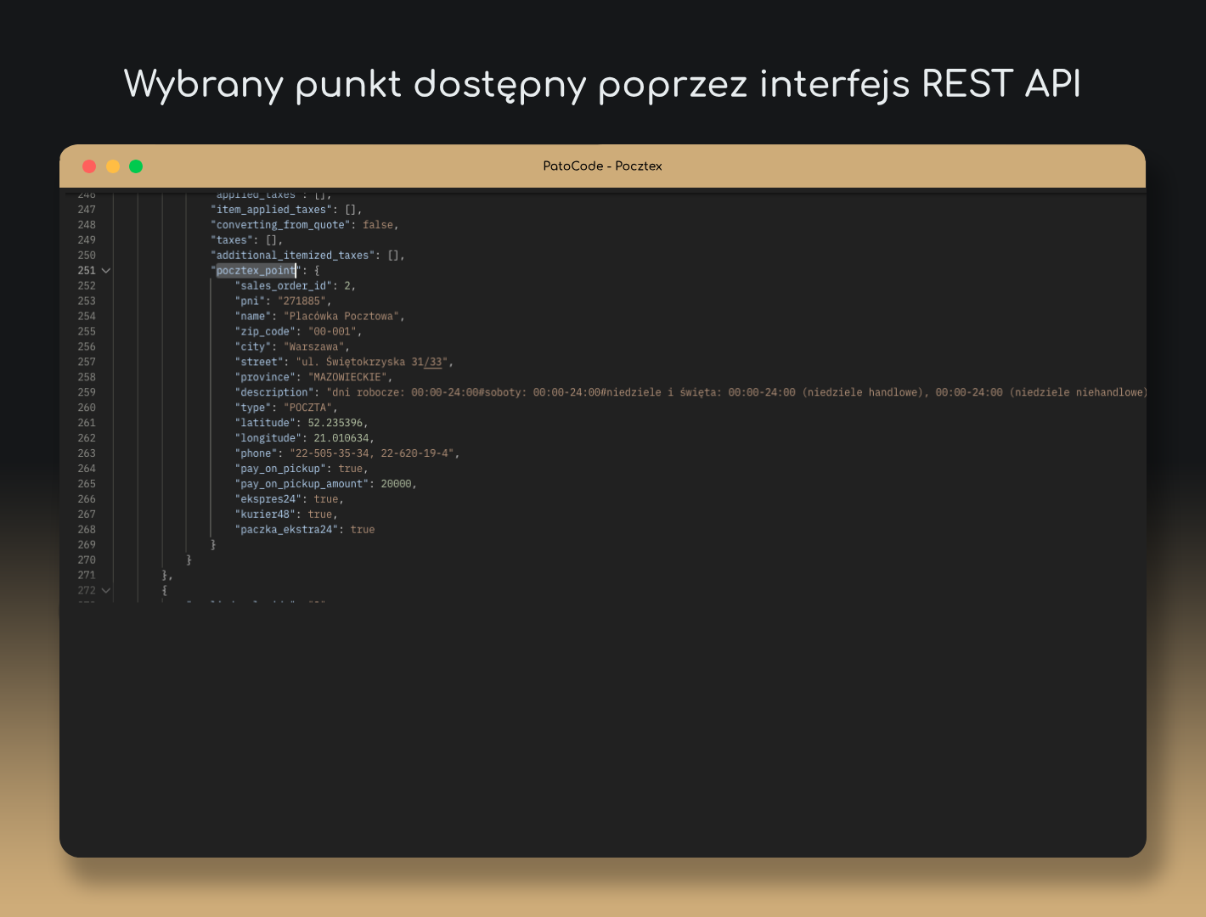Viewport: 1206px width, 917px height.
Task: Click the red close window button
Action: [89, 166]
